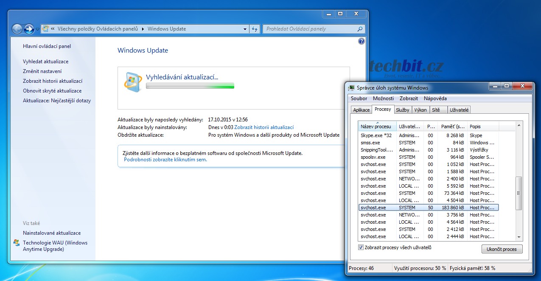The image size is (541, 281).
Task: Open Nainstalované aktualizace link
Action: pos(52,233)
